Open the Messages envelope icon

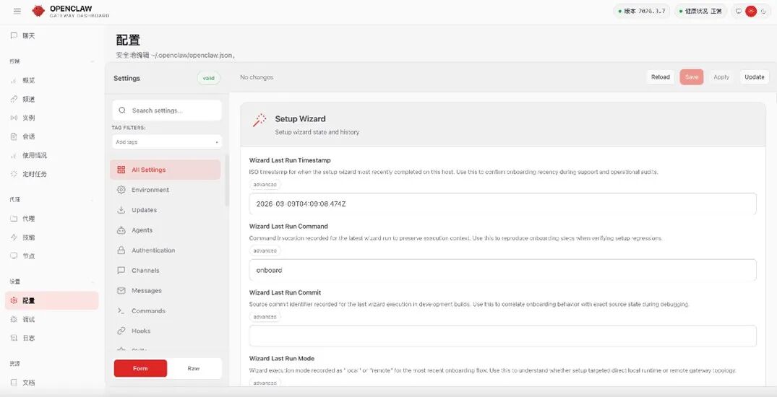click(121, 291)
